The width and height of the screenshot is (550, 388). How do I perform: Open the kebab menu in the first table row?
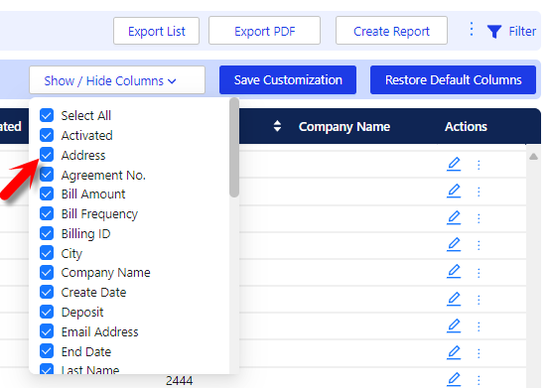(x=479, y=165)
